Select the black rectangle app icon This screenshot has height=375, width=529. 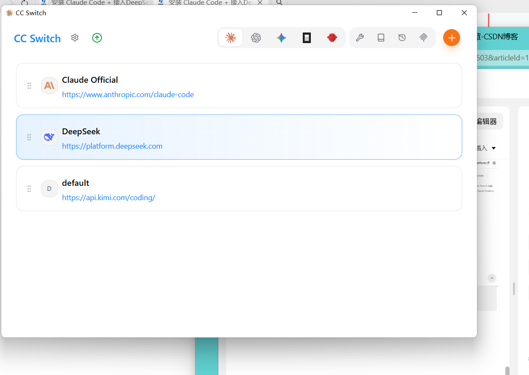pos(307,38)
